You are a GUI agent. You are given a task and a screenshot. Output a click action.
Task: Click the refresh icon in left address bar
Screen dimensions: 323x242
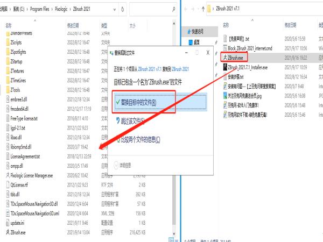123,9
